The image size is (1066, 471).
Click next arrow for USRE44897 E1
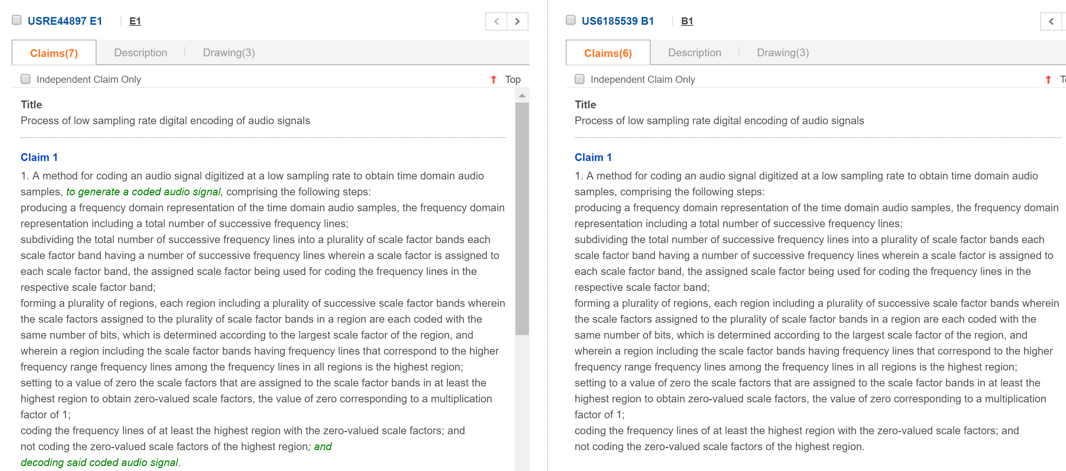pos(517,22)
